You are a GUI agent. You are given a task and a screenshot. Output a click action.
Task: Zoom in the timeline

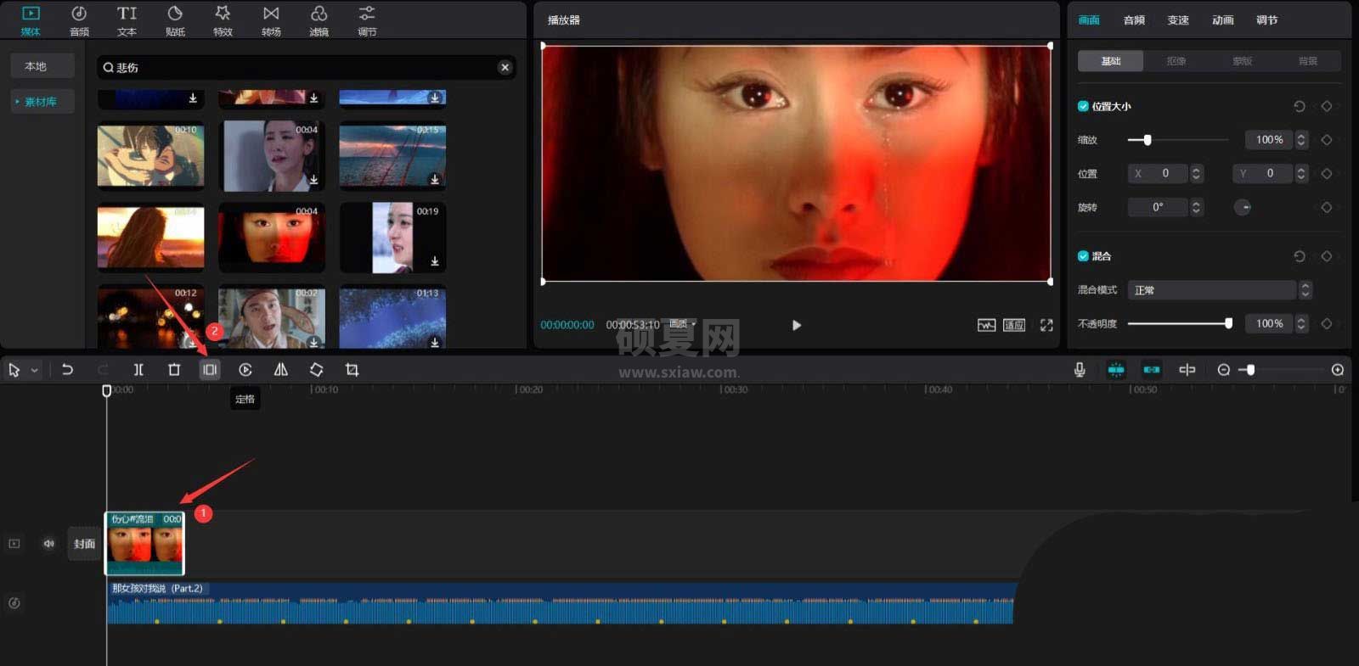[x=1338, y=370]
